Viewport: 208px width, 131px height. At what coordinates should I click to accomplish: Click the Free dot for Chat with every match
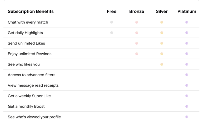112,22
